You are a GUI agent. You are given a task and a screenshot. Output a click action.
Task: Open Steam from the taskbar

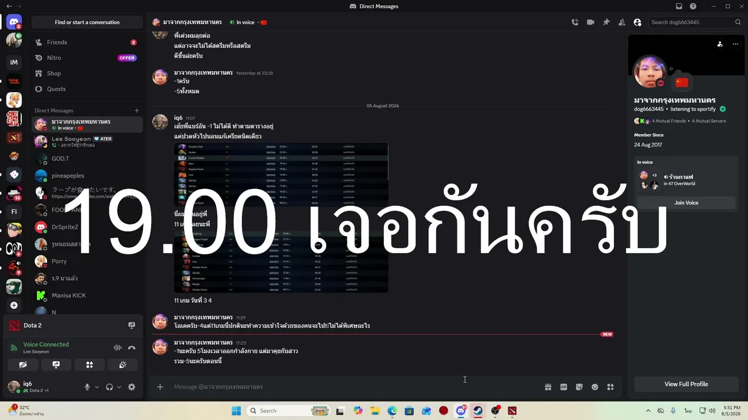(x=478, y=411)
